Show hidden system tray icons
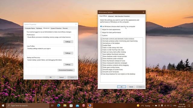Image resolution: width=193 pixels, height=108 pixels. [x=153, y=105]
